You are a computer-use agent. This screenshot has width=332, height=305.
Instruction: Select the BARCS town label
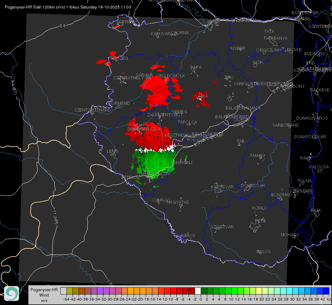coord(188,236)
